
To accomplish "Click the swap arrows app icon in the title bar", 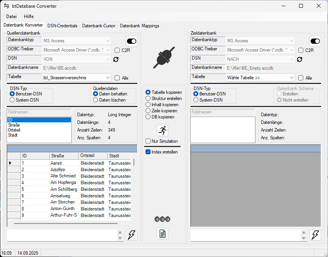I will pyautogui.click(x=7, y=6).
